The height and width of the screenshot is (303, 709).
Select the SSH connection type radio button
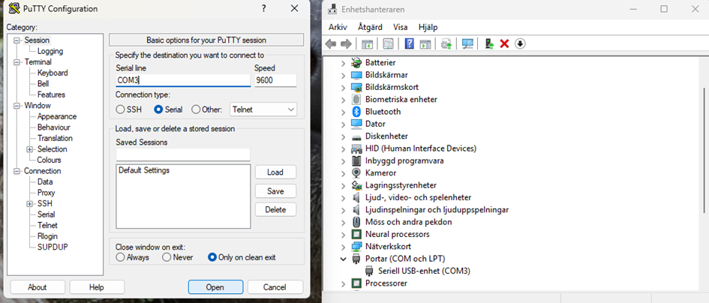click(120, 109)
